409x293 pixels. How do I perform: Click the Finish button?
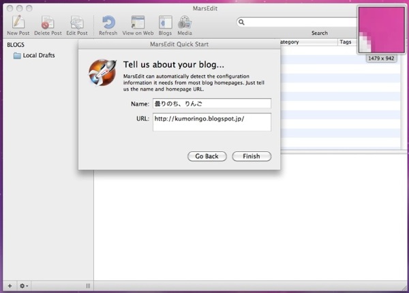[252, 156]
